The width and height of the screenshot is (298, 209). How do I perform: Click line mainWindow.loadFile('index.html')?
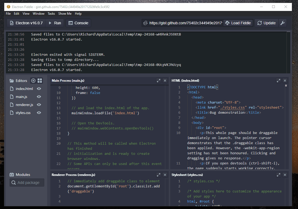pyautogui.click(x=105, y=113)
